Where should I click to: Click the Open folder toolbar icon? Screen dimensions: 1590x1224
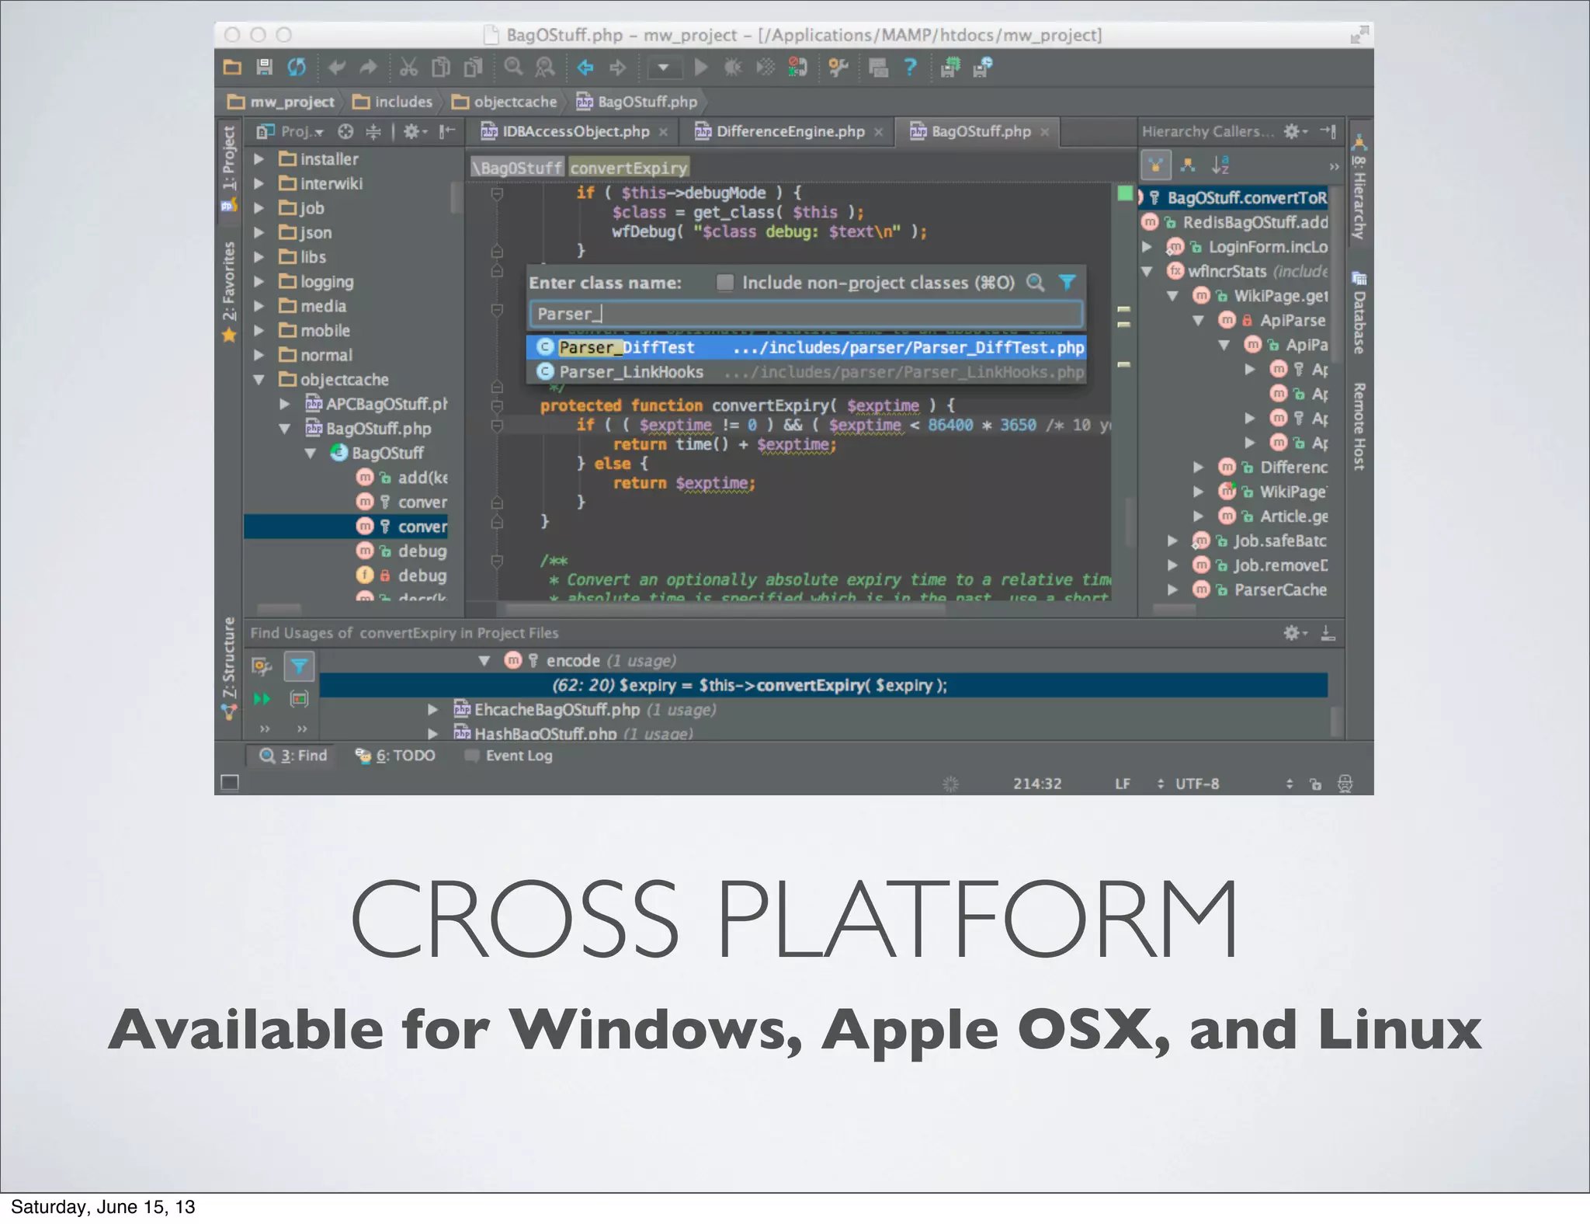[232, 68]
